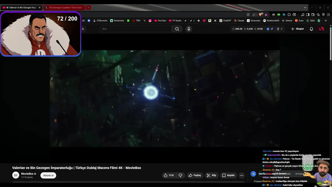The height and width of the screenshot is (187, 332).
Task: Open the ChatGPT bookmark
Action: tap(225, 21)
